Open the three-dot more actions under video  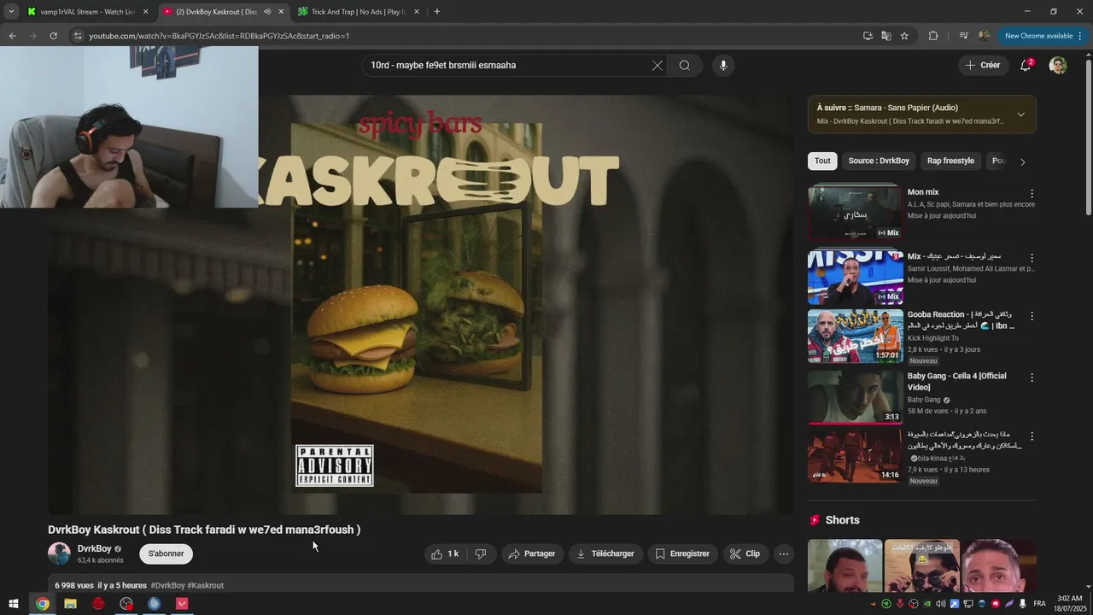pos(783,553)
